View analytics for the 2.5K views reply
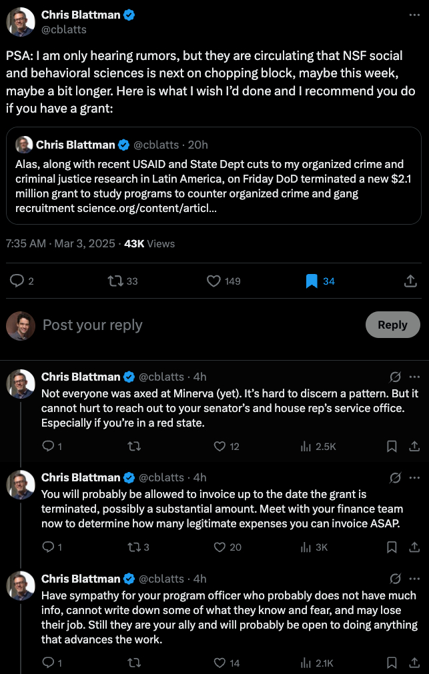Screen dimensions: 429x674 pos(306,446)
